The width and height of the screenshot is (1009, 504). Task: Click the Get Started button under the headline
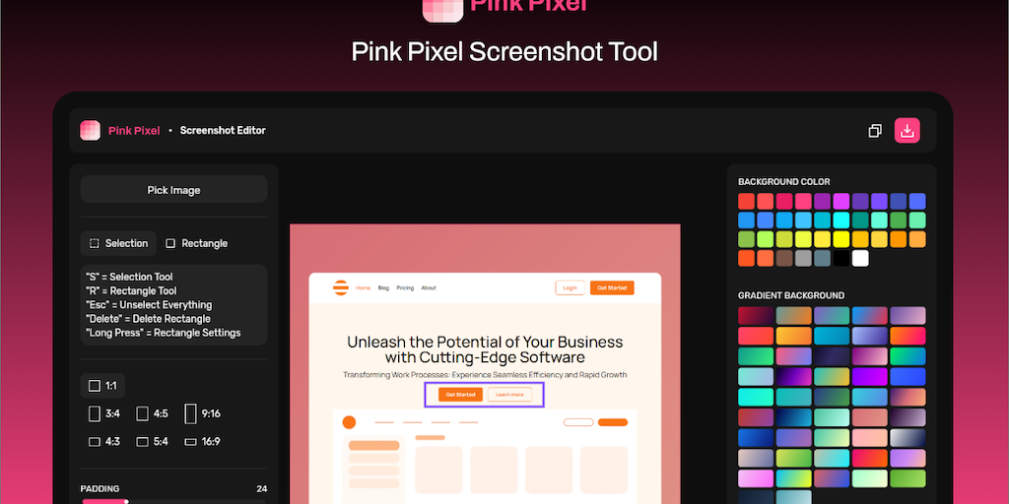(x=461, y=395)
